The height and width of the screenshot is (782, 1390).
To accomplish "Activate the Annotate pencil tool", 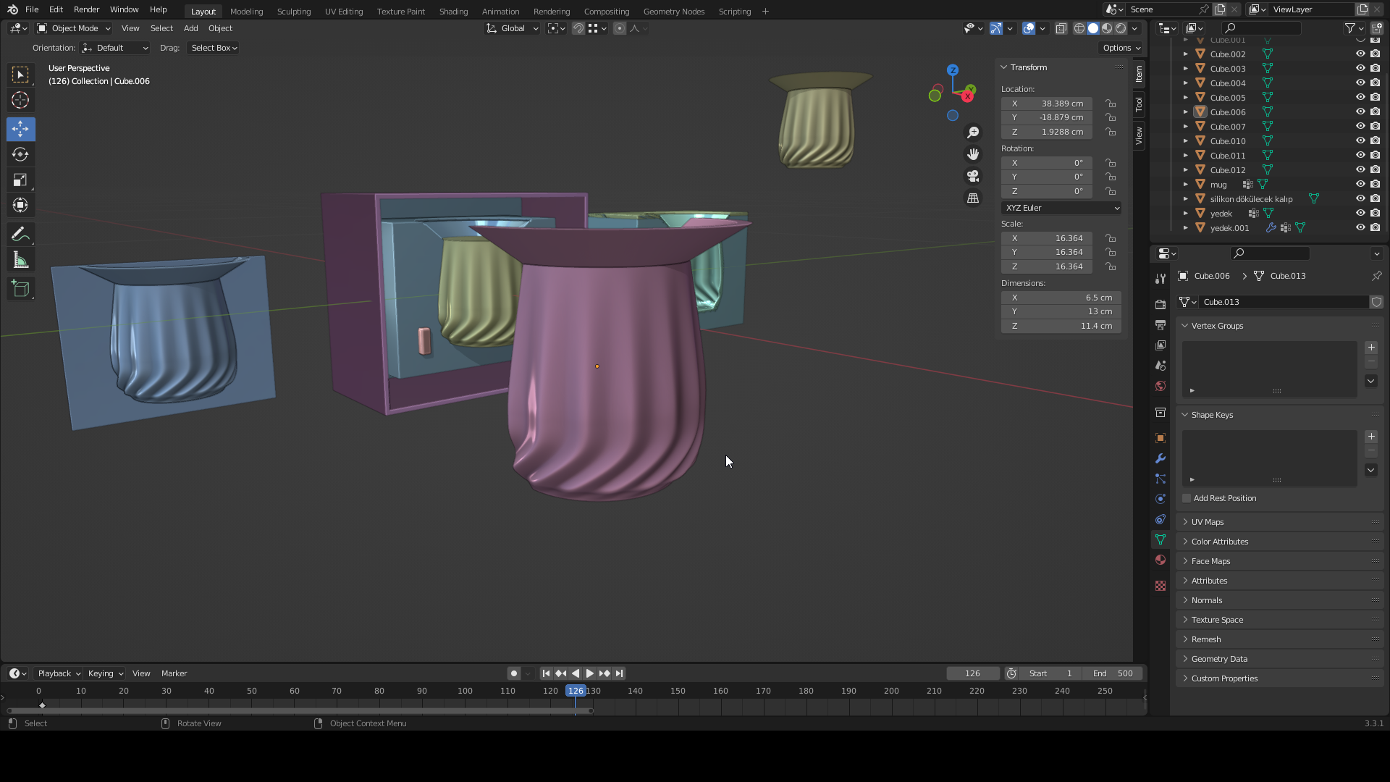I will tap(20, 234).
